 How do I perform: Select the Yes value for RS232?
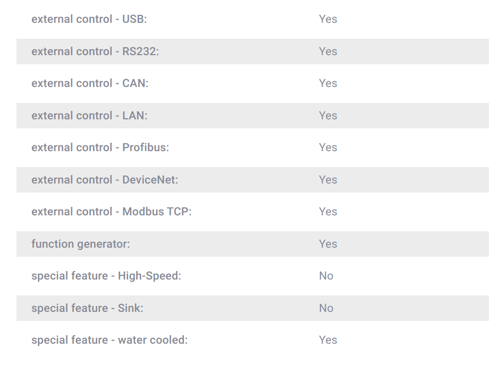click(x=328, y=51)
